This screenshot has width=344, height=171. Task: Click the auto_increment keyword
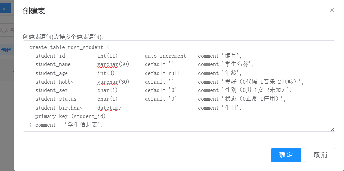point(165,56)
